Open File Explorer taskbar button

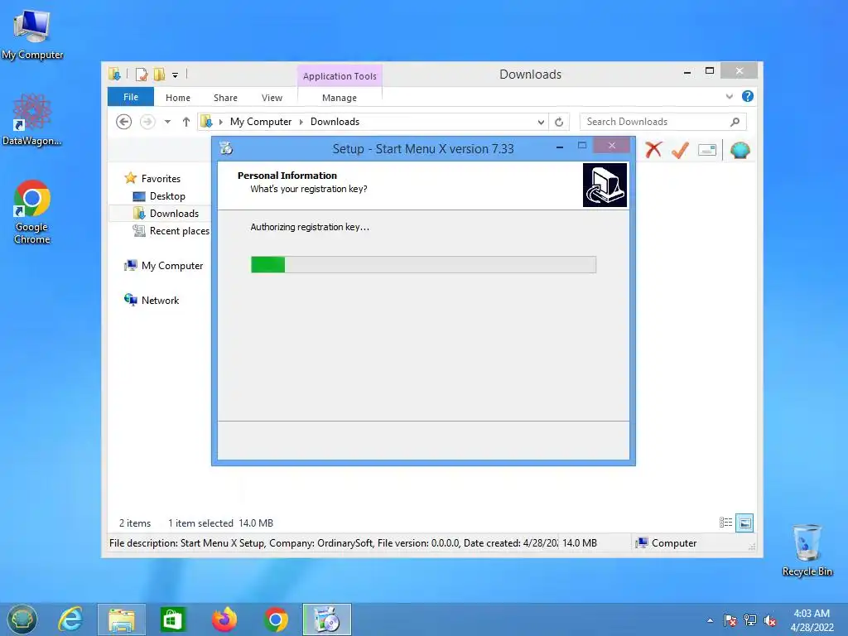(x=122, y=619)
